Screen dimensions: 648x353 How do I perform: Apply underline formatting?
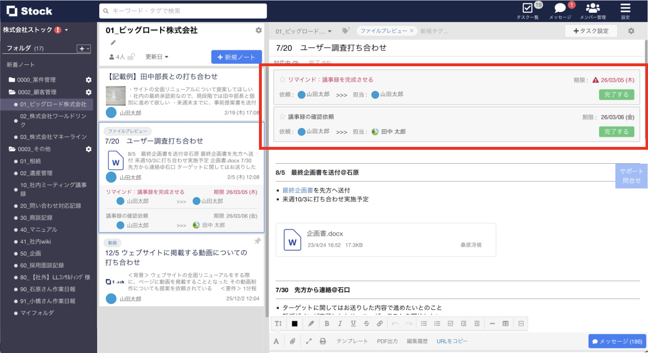(353, 323)
